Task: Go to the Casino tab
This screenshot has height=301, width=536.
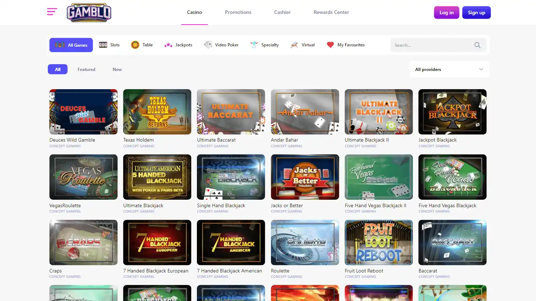Action: click(194, 12)
